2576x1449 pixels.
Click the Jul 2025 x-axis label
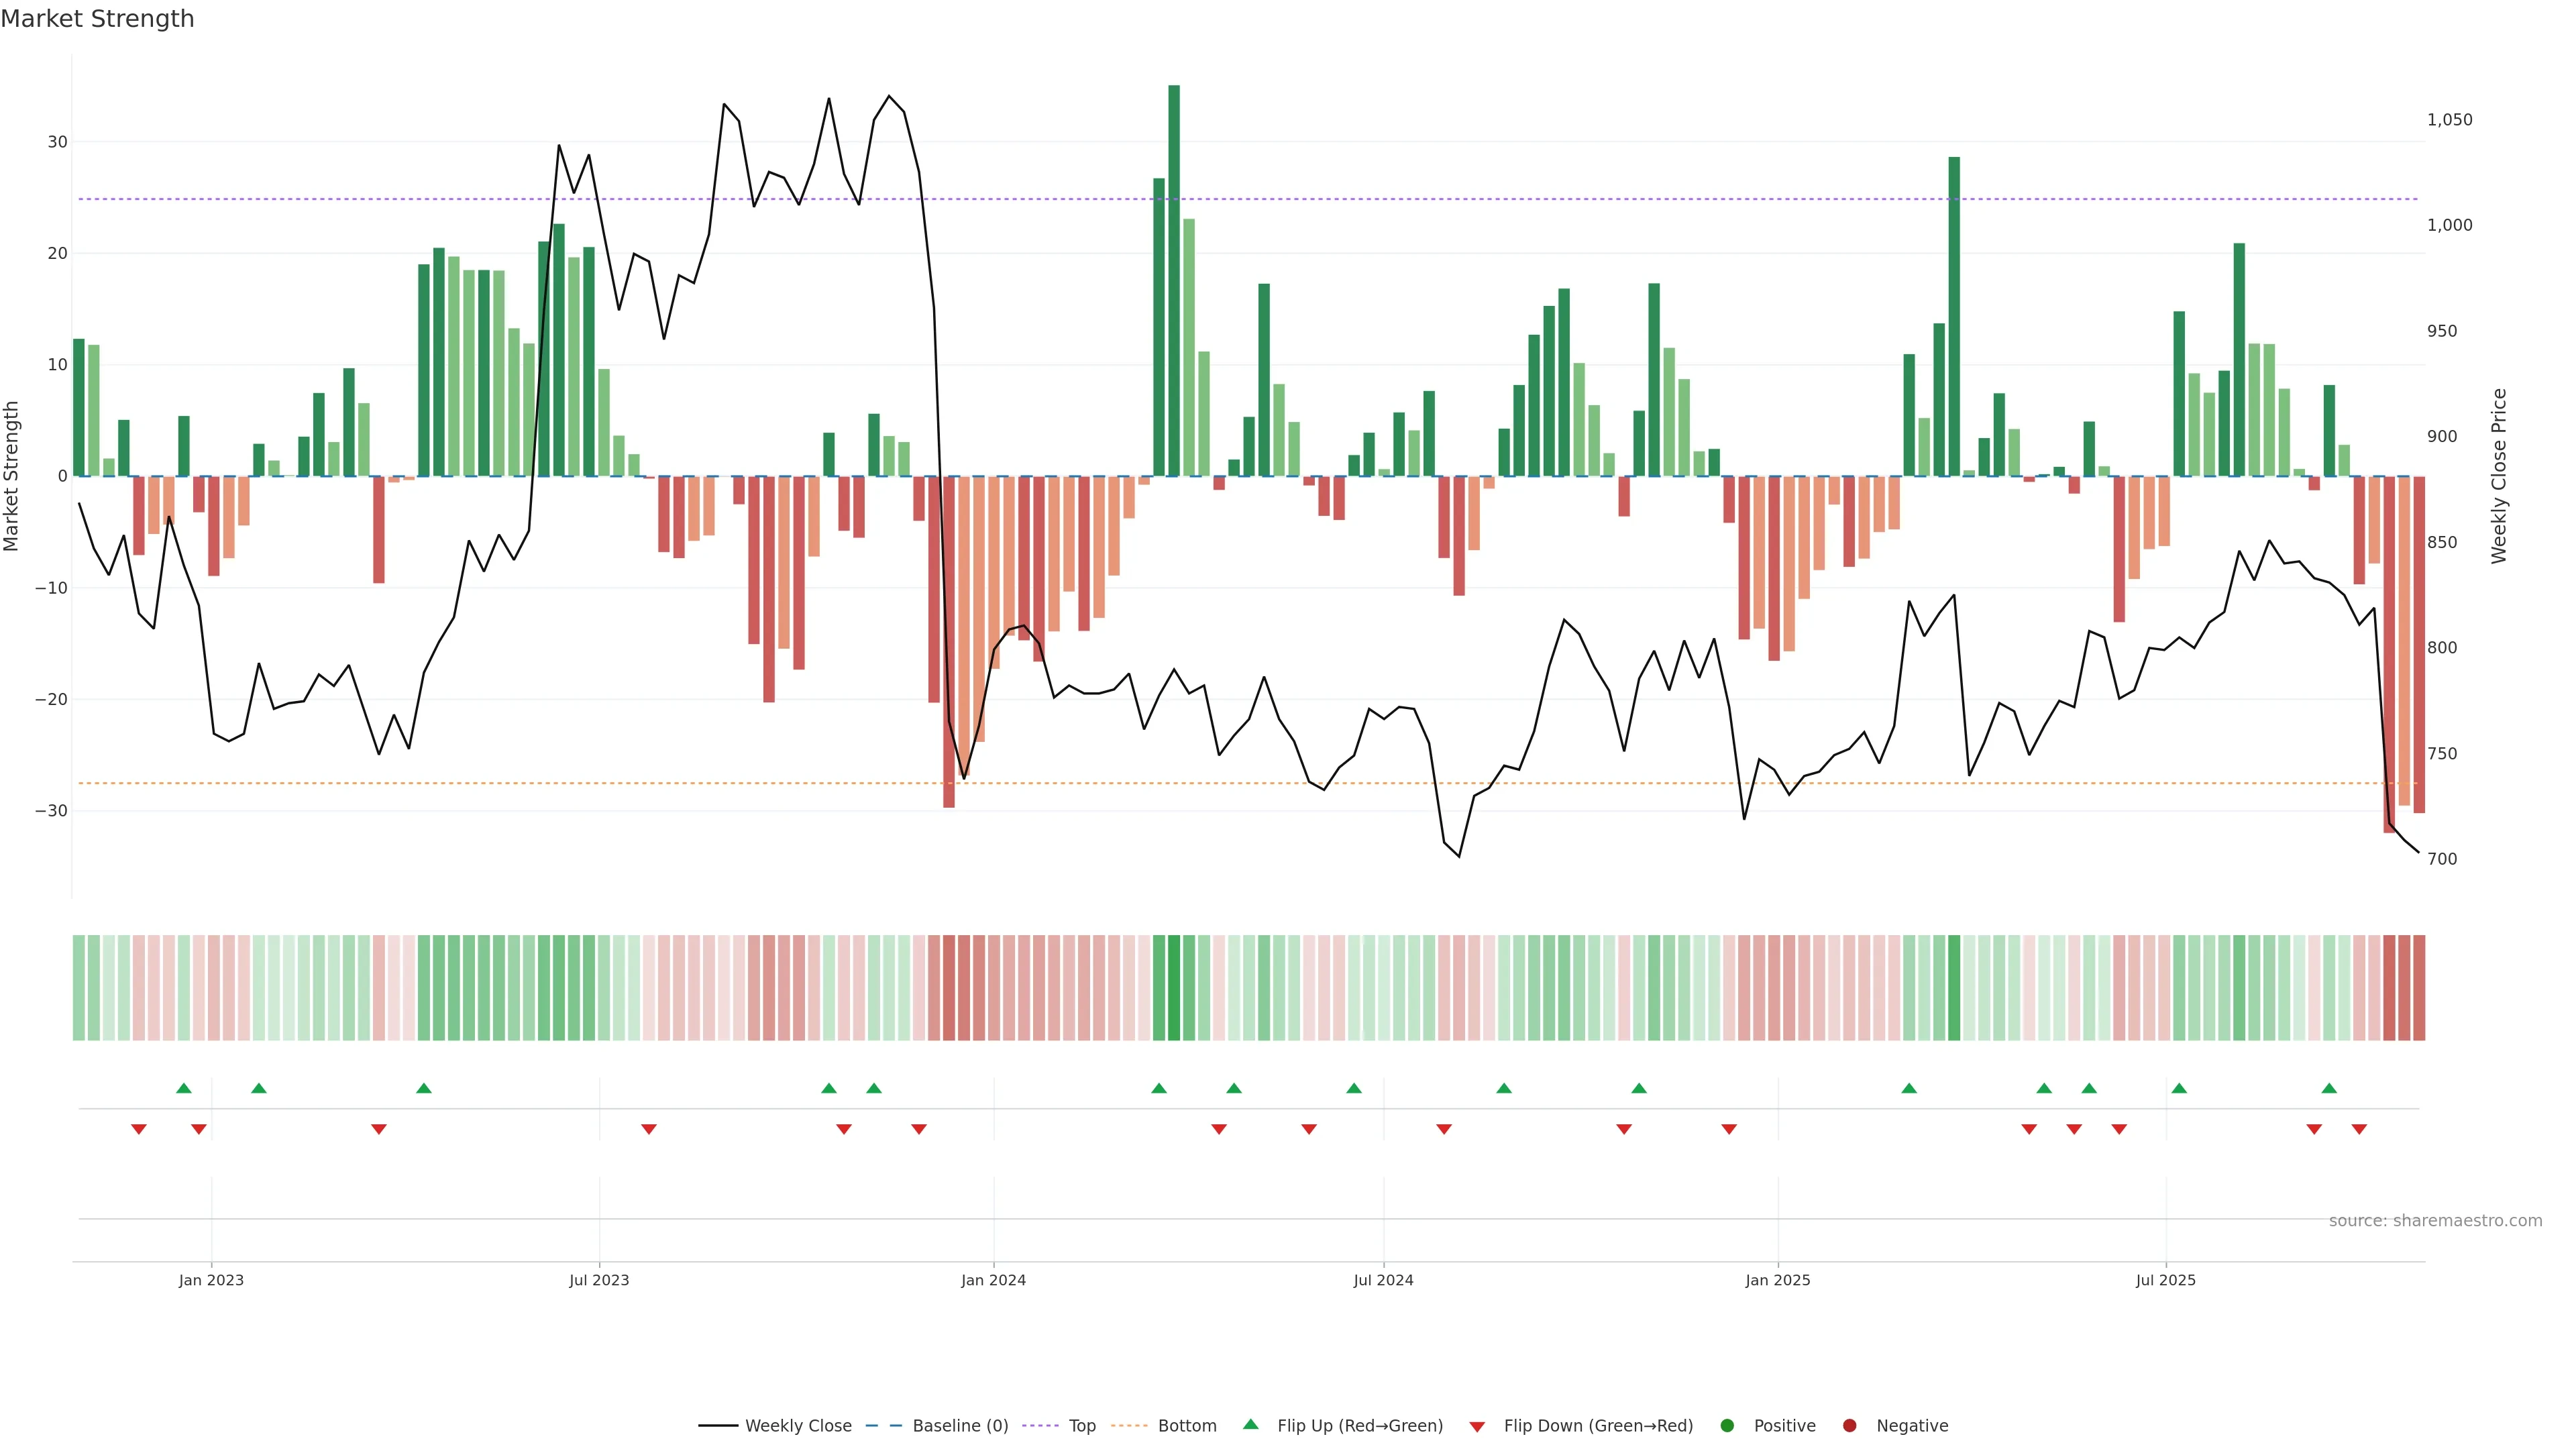pos(2165,1280)
